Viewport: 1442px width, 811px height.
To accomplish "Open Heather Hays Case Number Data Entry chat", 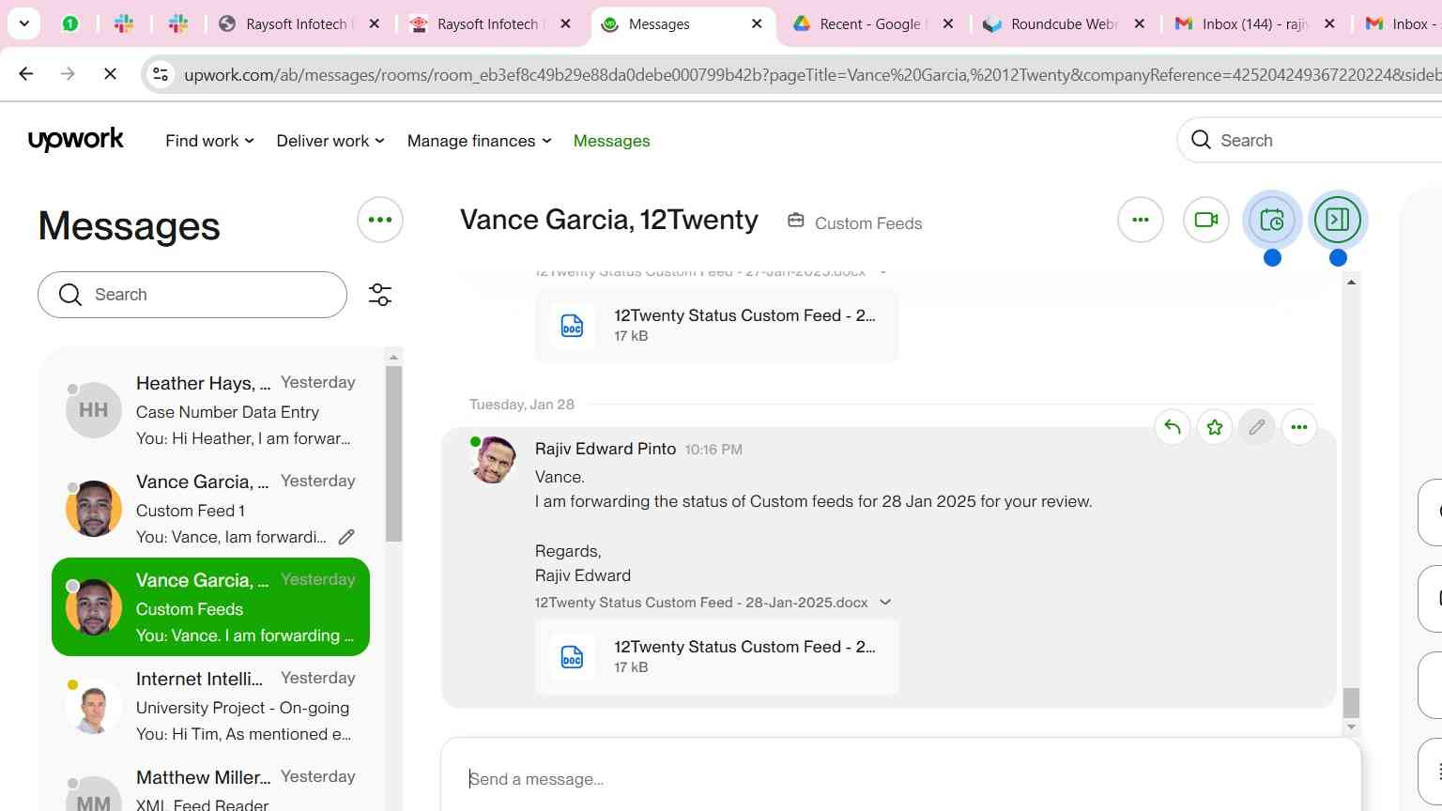I will point(211,410).
